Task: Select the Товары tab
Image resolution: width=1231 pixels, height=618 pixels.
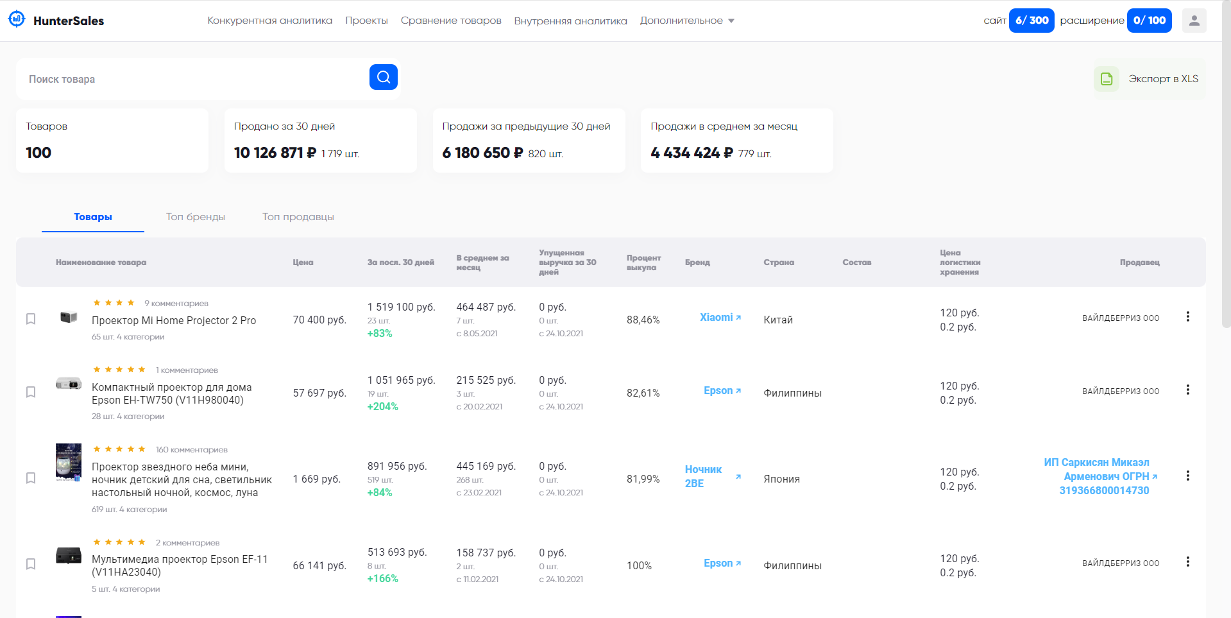Action: (93, 217)
